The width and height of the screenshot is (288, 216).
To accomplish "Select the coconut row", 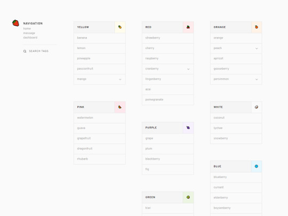I will pos(236,118).
